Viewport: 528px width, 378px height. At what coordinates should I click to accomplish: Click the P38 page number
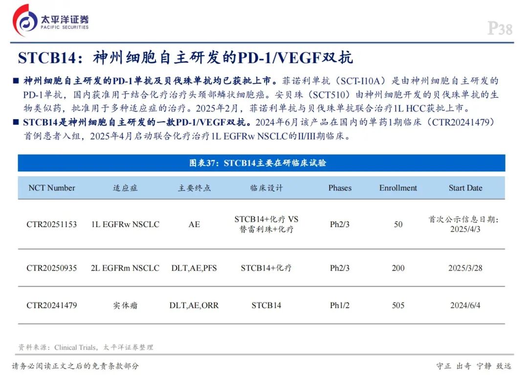pyautogui.click(x=500, y=28)
